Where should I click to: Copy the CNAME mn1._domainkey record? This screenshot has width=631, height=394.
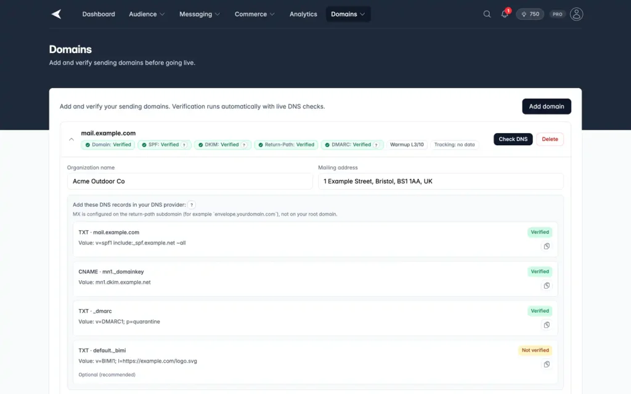coord(547,286)
